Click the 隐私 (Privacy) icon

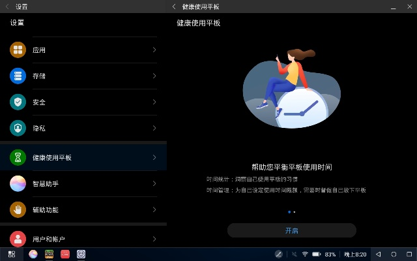point(18,128)
